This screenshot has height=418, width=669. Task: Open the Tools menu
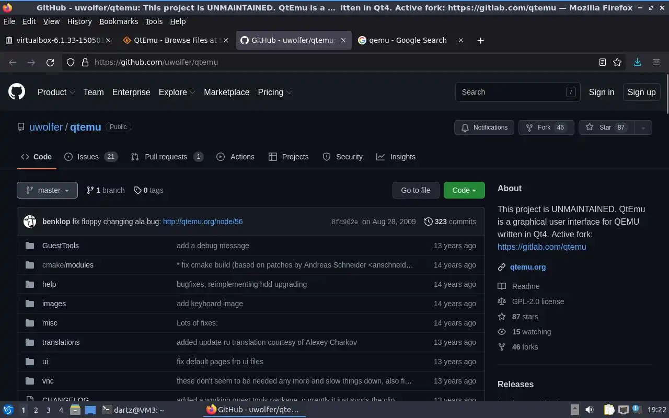coord(154,21)
